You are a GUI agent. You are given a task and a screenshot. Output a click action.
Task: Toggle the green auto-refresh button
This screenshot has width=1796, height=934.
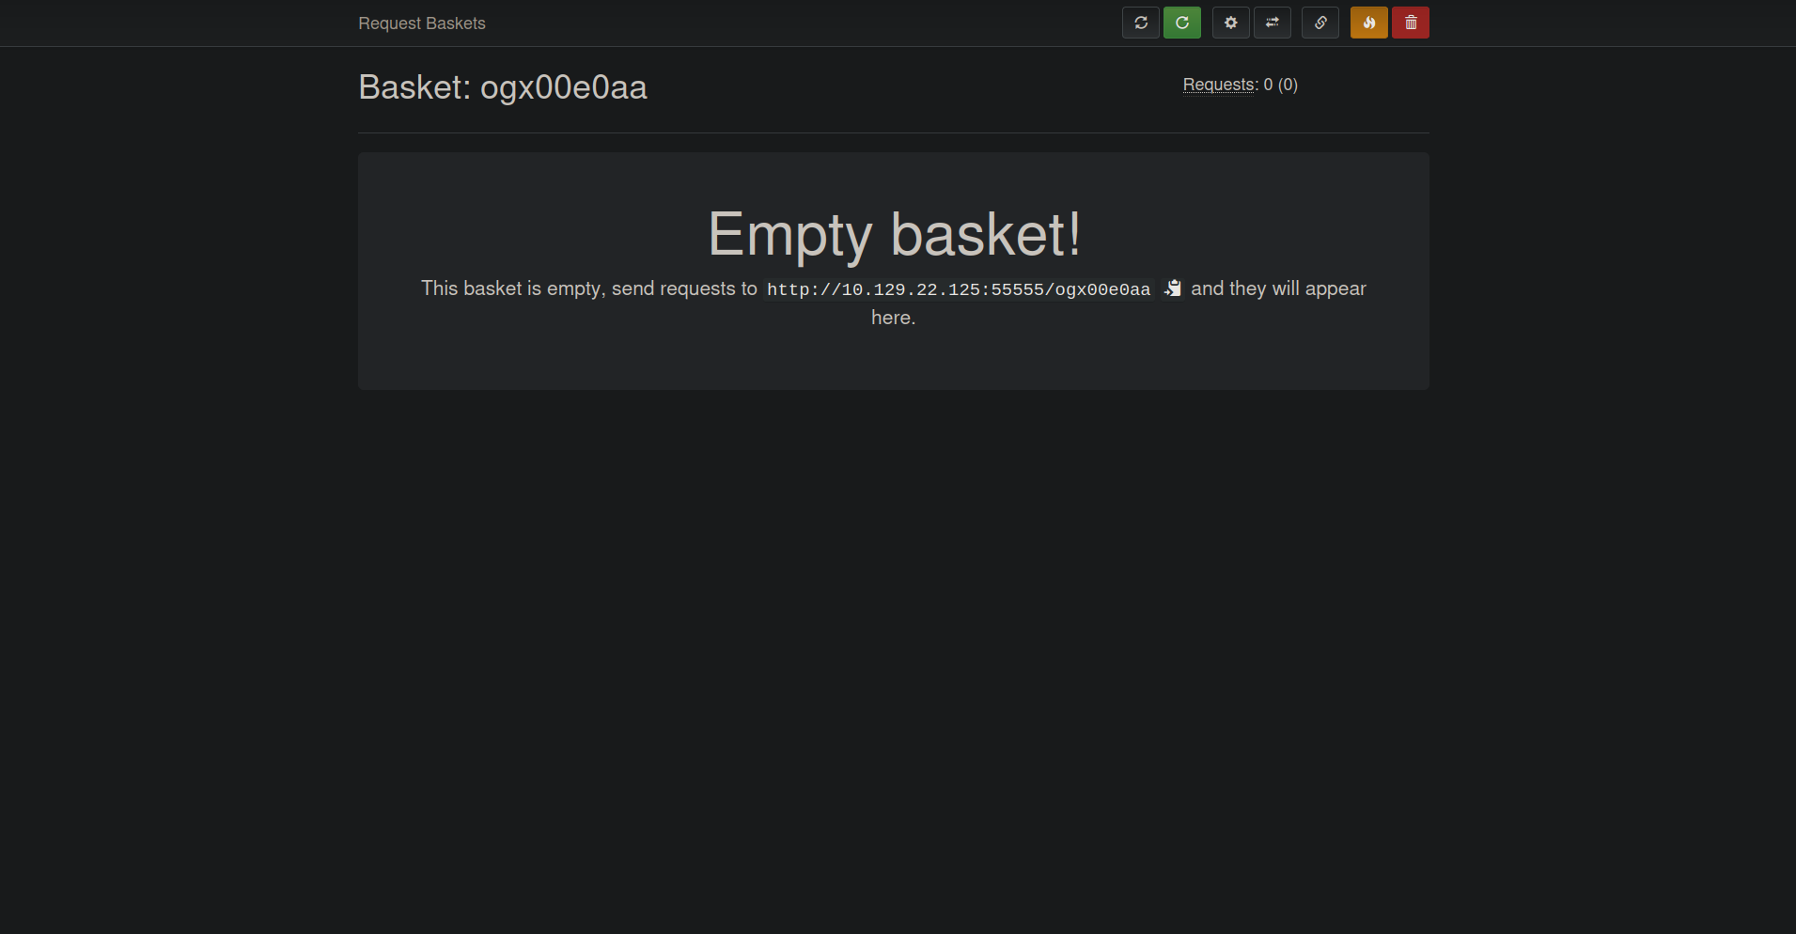(1181, 23)
